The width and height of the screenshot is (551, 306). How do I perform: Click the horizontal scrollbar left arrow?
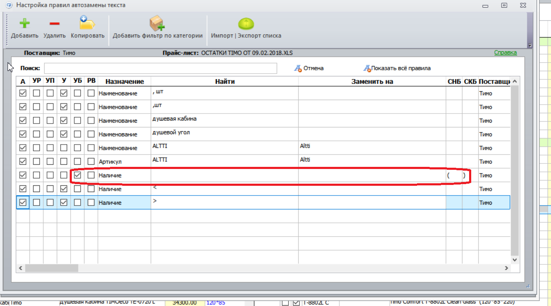pos(20,268)
